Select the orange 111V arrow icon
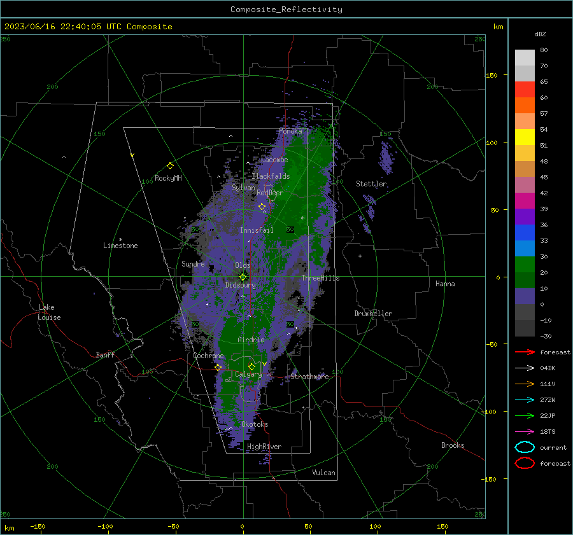The image size is (573, 535). [525, 384]
